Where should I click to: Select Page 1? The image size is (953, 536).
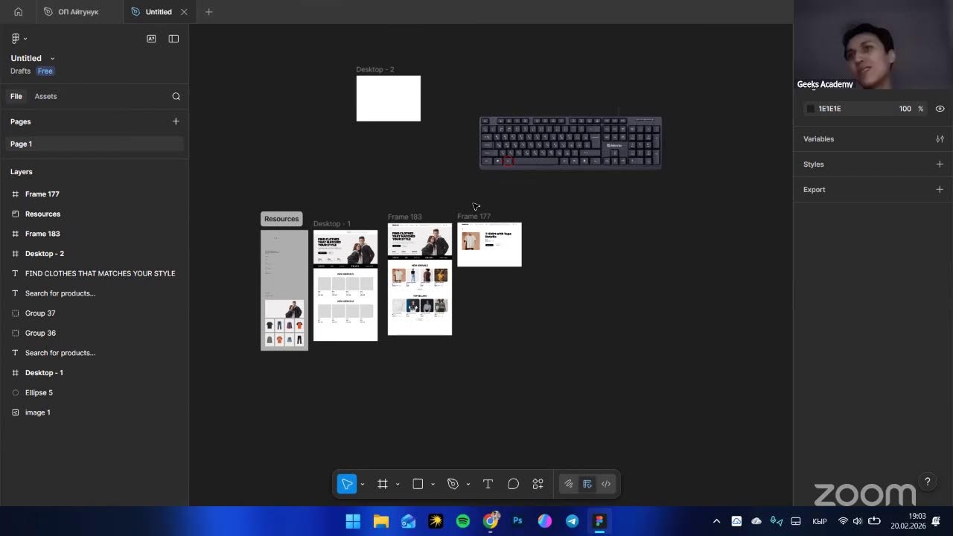[95, 144]
